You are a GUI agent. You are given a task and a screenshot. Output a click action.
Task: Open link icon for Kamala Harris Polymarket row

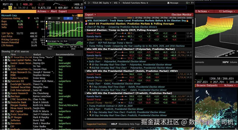pyautogui.click(x=115, y=56)
